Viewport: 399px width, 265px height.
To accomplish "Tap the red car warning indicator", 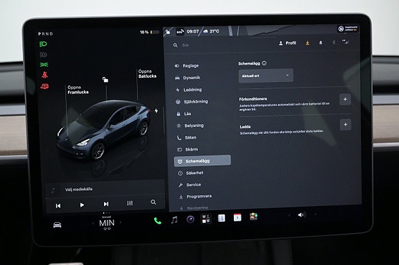I will [x=44, y=87].
